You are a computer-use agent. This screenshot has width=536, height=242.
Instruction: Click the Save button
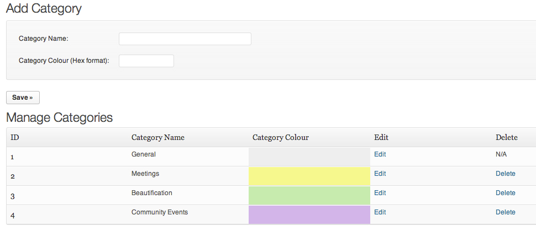point(23,98)
